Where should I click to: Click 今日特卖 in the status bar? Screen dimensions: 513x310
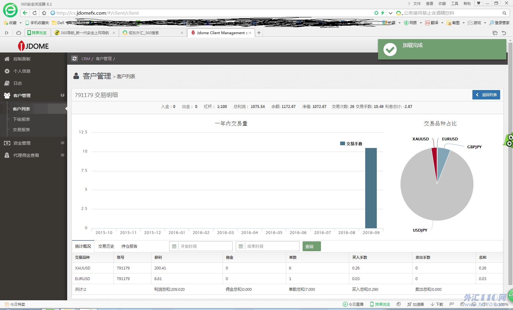[15, 304]
